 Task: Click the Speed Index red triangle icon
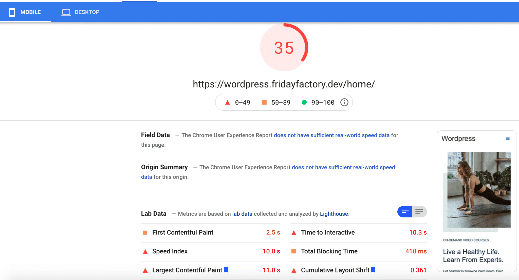click(x=145, y=251)
